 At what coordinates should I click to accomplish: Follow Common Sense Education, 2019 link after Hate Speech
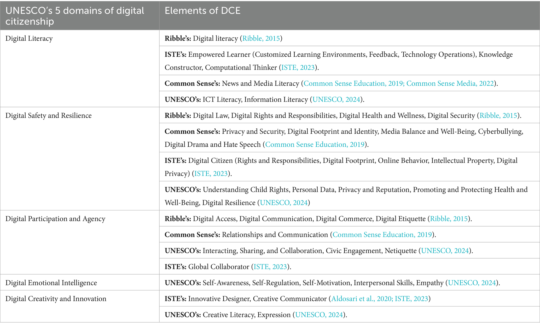pos(315,145)
